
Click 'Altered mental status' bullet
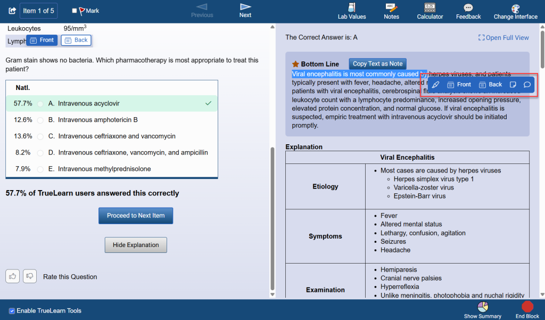coord(411,224)
